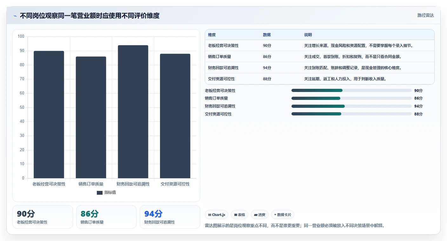Click the 财务回款可追溯性 bar in the chart

133,112
